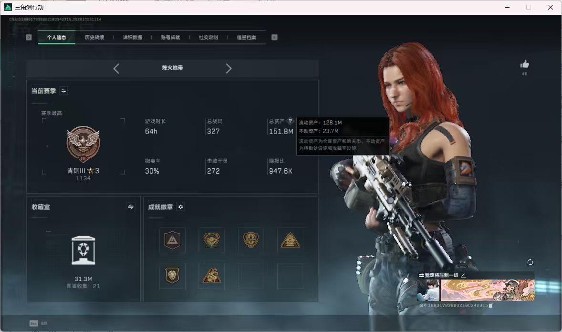This screenshot has width=562, height=332.
Task: Click the 31.3M collection room value
Action: (x=83, y=279)
